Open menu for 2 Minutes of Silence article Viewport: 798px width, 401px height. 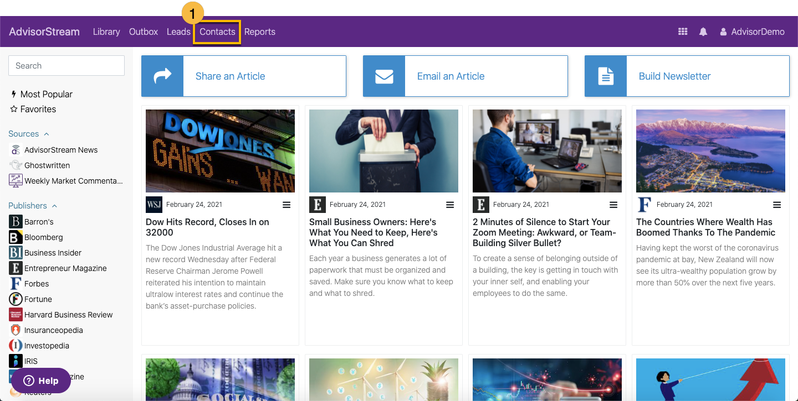[x=613, y=205]
